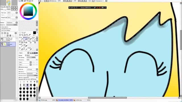The image size is (182, 102).
Task: Toggle selection source checkbox
Action: [x=1, y=30]
